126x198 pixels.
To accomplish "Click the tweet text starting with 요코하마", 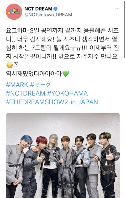I will 62,48.
